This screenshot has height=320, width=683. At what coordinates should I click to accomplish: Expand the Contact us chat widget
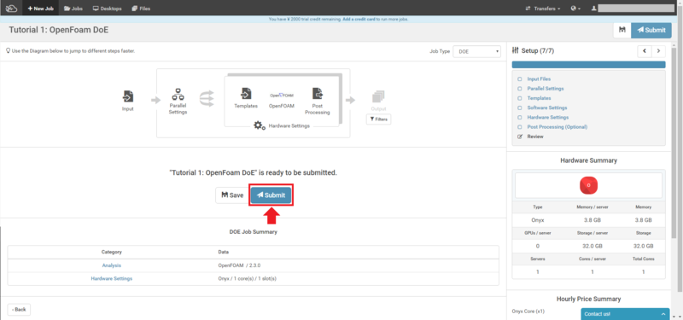point(625,314)
